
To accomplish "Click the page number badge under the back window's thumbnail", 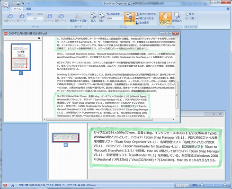I will tap(66, 145).
